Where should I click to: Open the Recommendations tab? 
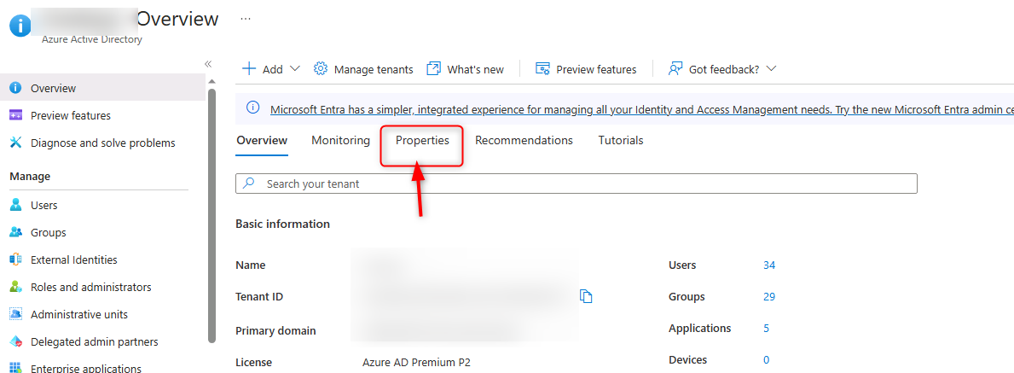pyautogui.click(x=524, y=140)
